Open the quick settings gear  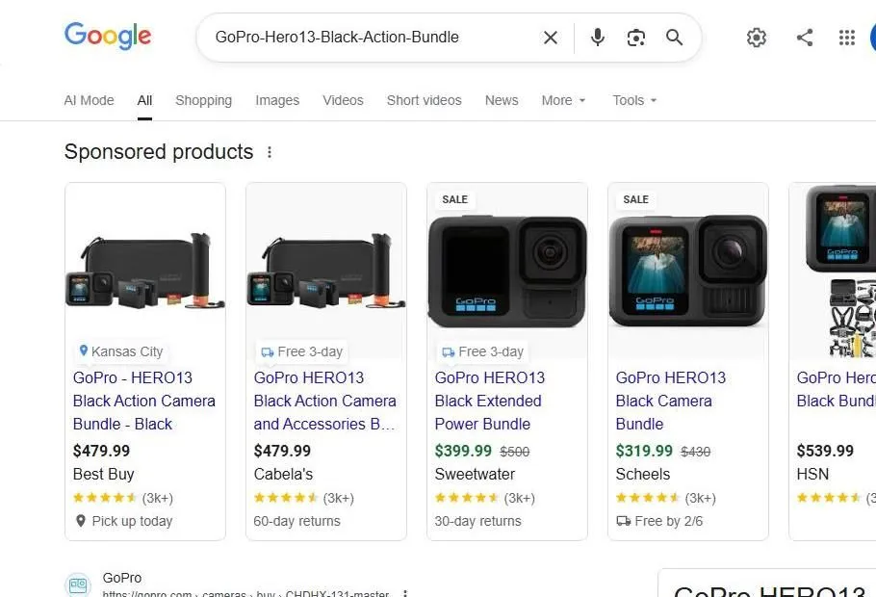757,38
